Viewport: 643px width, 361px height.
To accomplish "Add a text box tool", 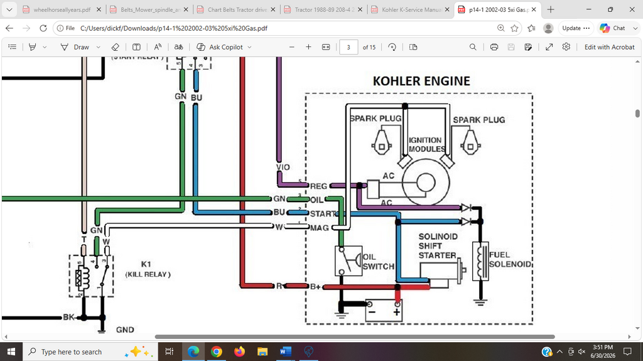I will [x=136, y=47].
